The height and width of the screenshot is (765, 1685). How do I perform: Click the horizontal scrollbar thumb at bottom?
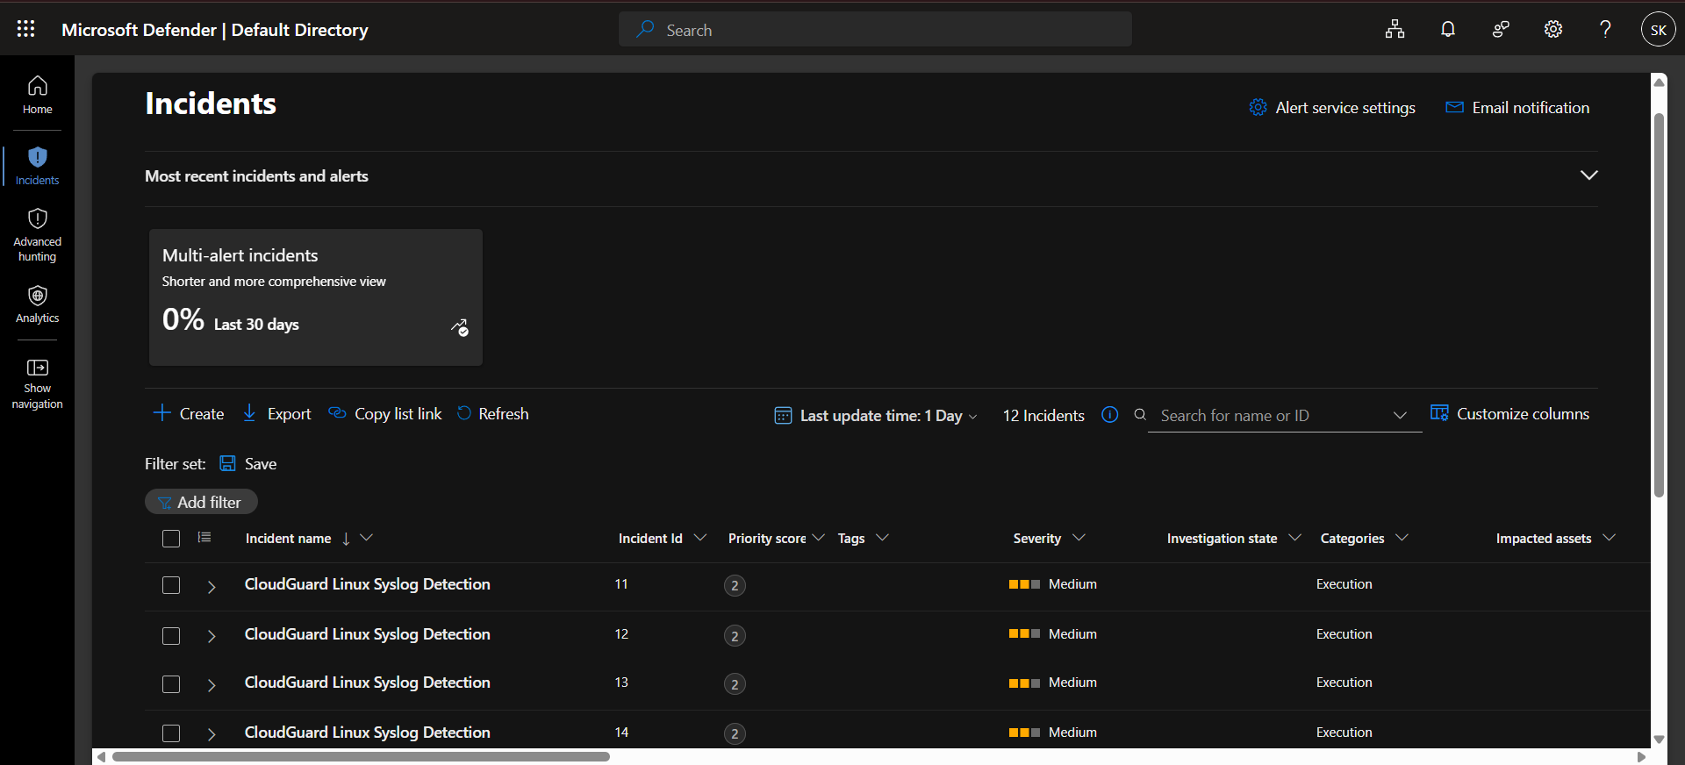point(361,756)
